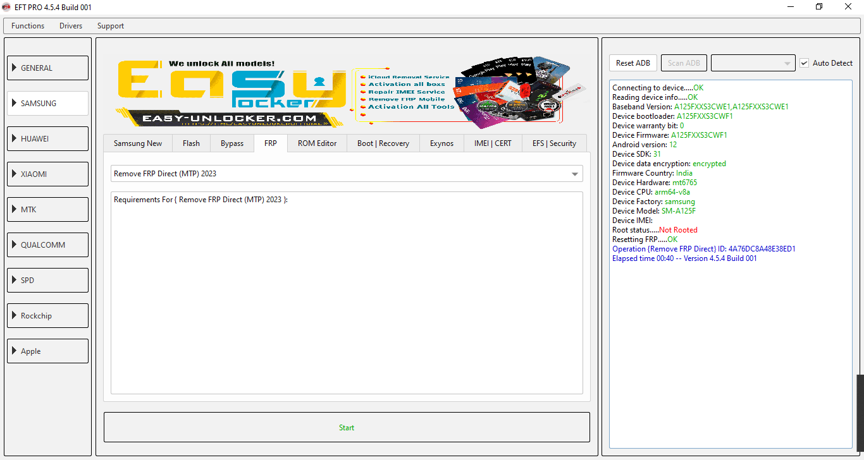
Task: Click the Operation Remove FRP Direct ID line
Action: 704,249
